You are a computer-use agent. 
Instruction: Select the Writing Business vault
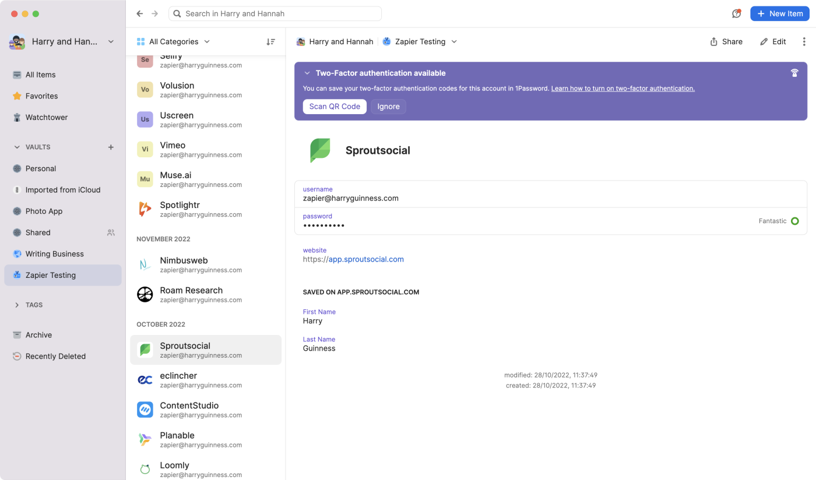click(54, 254)
